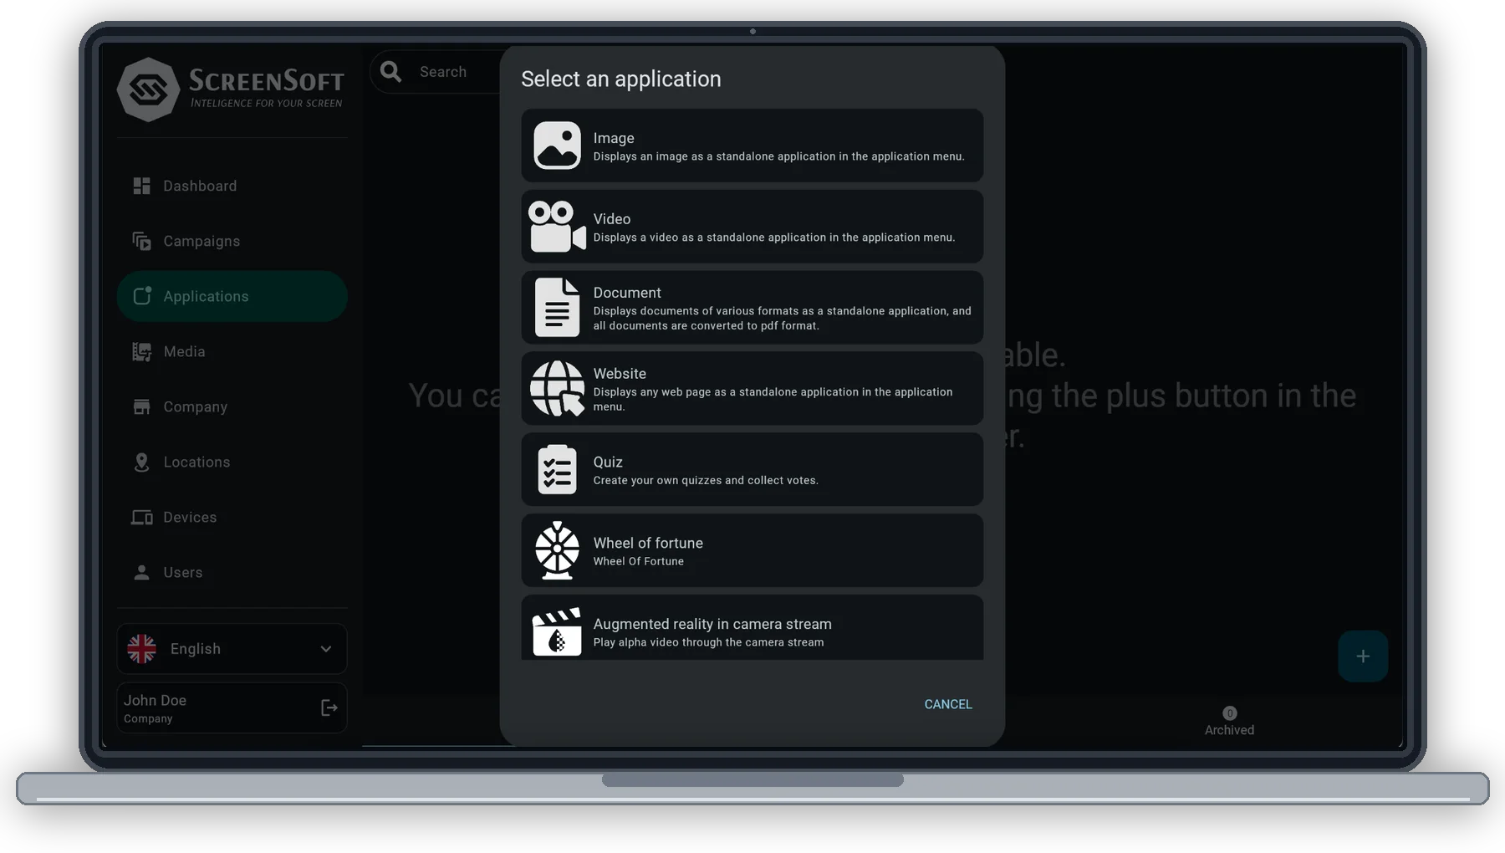
Task: Expand the English language dropdown
Action: [x=232, y=649]
